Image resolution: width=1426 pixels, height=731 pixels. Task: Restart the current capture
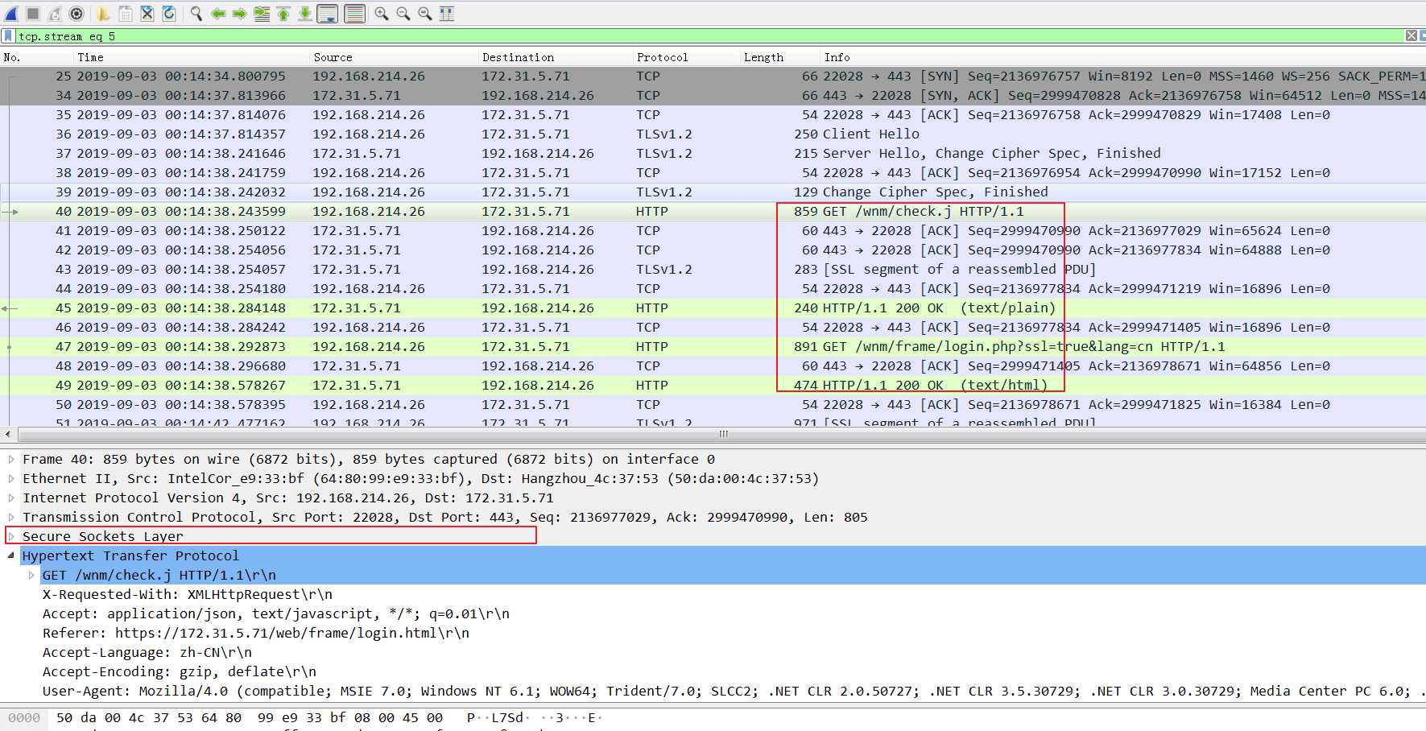55,14
